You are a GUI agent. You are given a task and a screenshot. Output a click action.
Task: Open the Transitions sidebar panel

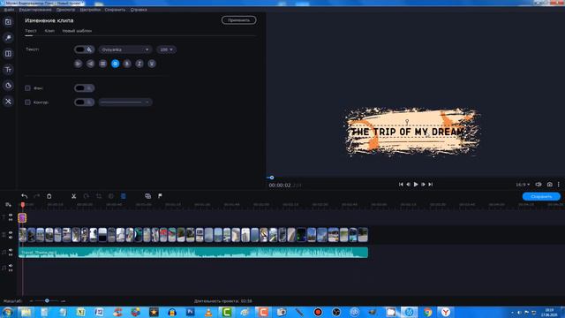tap(8, 54)
